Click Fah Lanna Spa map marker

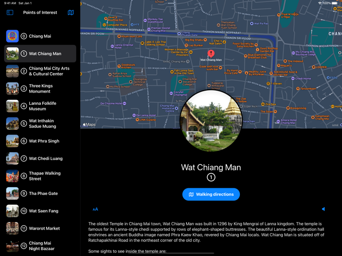pos(171,72)
